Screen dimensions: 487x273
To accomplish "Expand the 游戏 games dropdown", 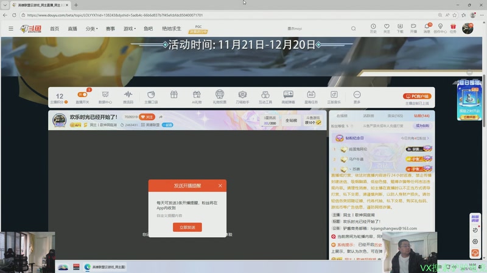I will 130,29.
